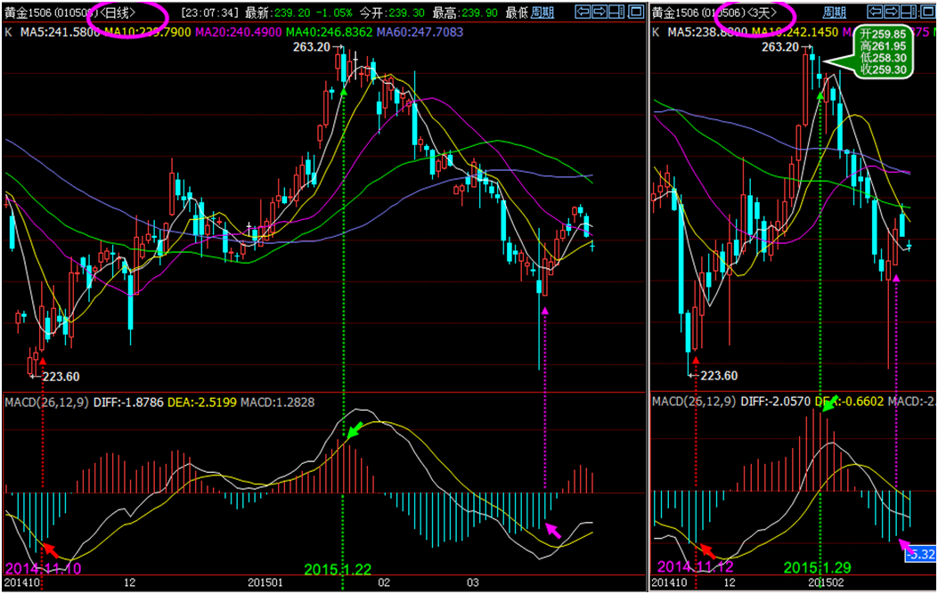Click the 223.60 low price label in daily chart
This screenshot has width=938, height=594.
tap(61, 376)
